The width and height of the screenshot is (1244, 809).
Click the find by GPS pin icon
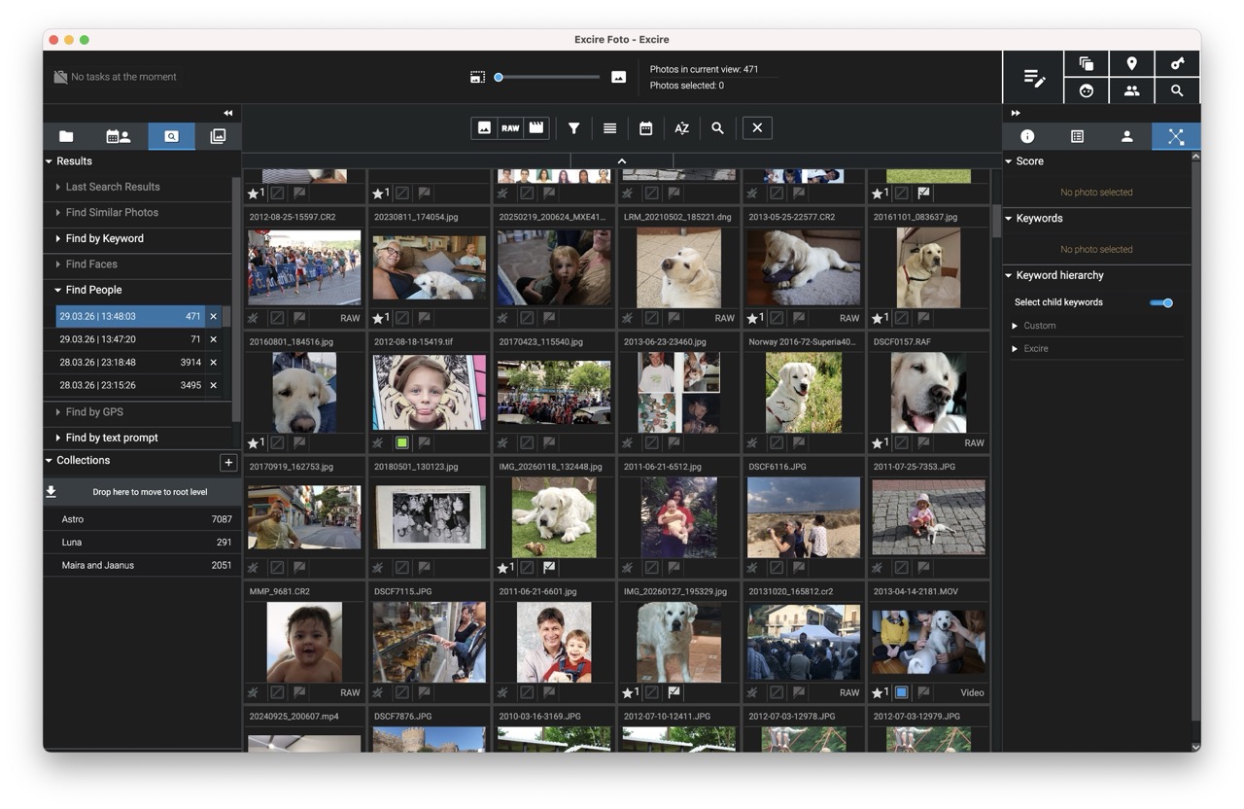coord(1131,64)
